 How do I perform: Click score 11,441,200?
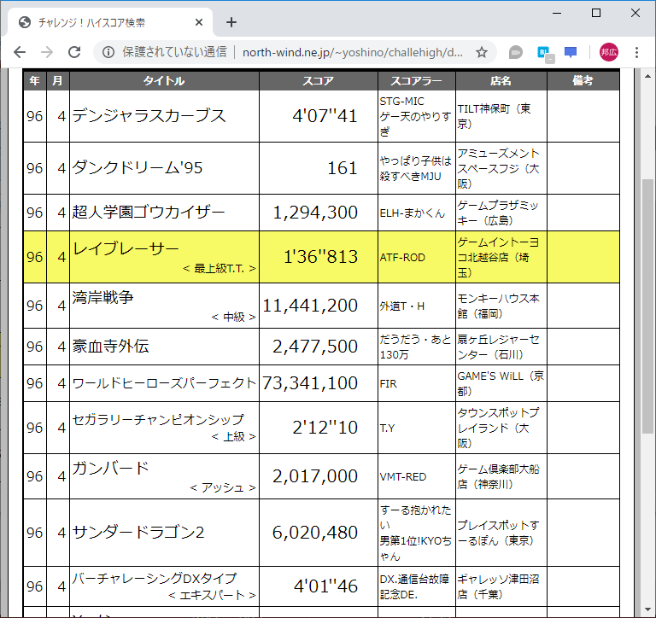[310, 306]
